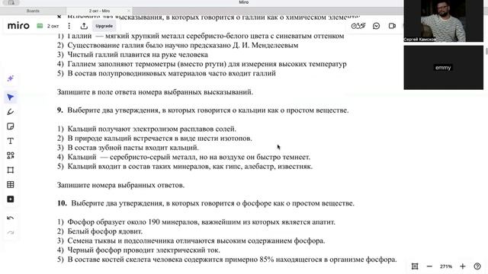Click statement 'Чистый галлий плавится на руке человека'

pos(137,55)
